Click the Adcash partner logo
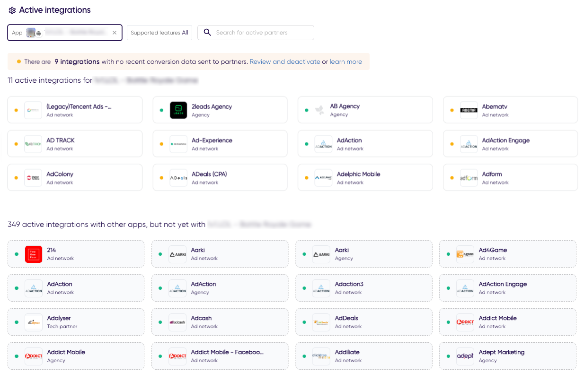Image resolution: width=584 pixels, height=373 pixels. click(x=177, y=322)
